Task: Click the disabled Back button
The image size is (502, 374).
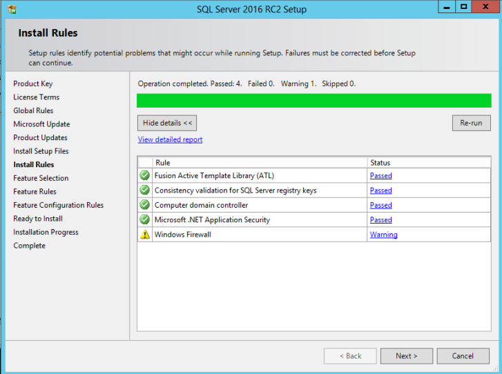Action: (x=350, y=356)
